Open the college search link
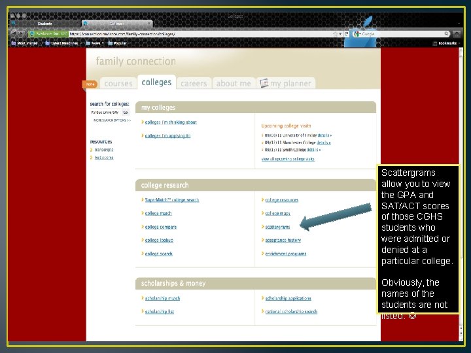Screen dimensions: 471x353 (x=158, y=254)
